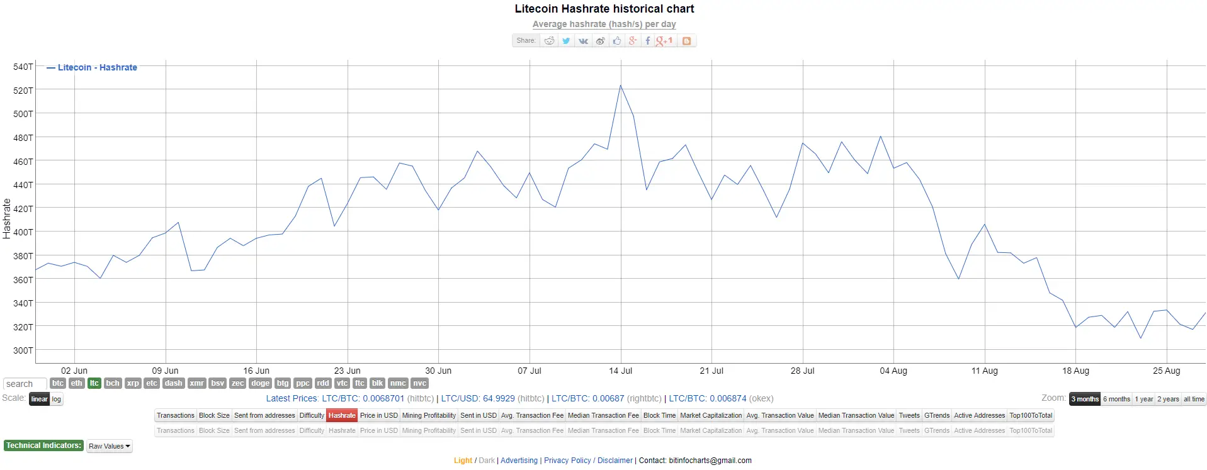This screenshot has height=470, width=1207.
Task: Share using the orange Blogger icon
Action: click(x=686, y=41)
